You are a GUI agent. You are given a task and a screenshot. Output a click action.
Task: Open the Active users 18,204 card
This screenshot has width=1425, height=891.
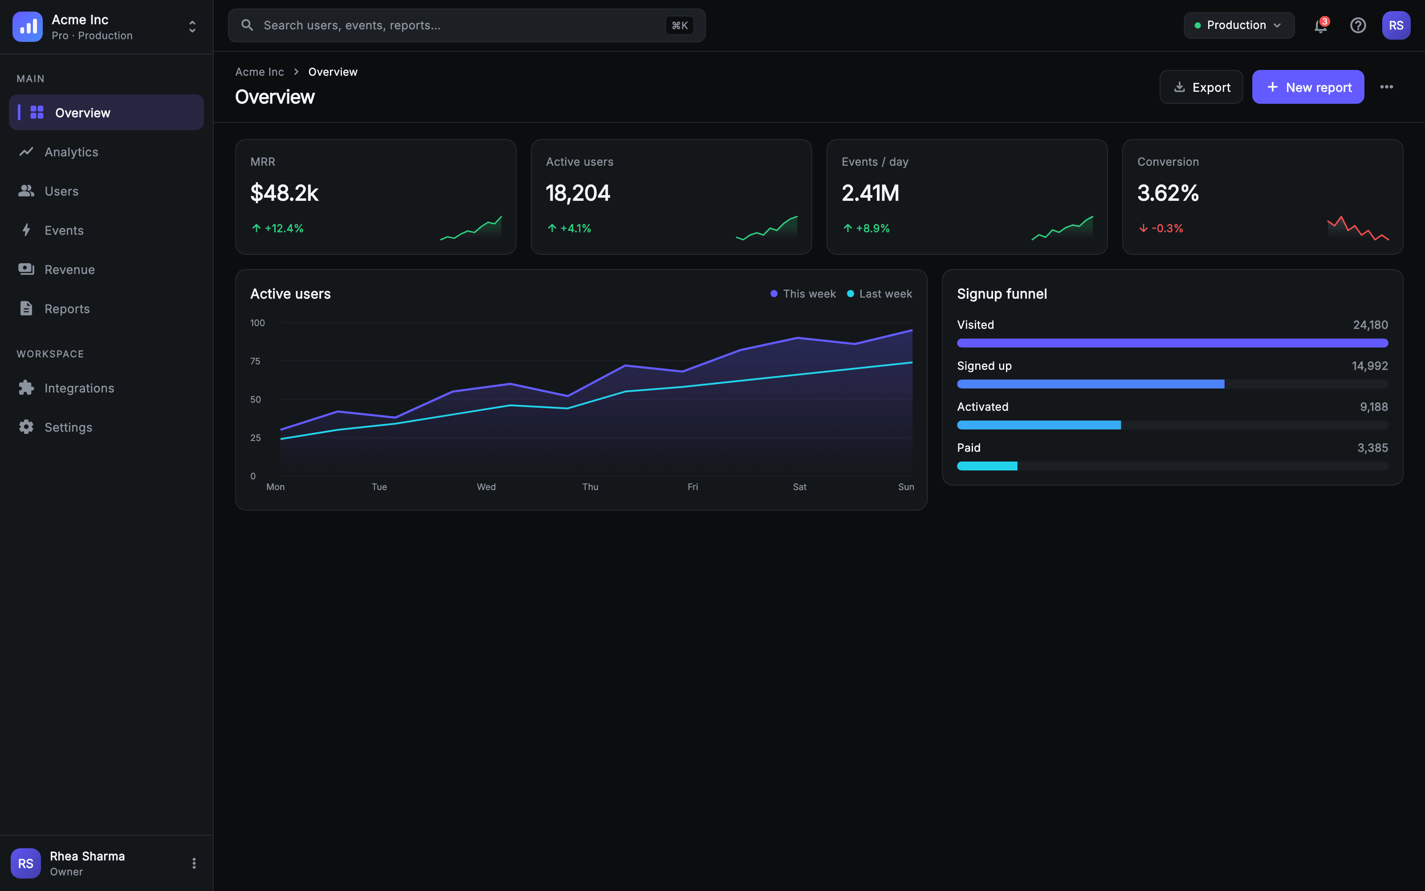click(x=671, y=197)
